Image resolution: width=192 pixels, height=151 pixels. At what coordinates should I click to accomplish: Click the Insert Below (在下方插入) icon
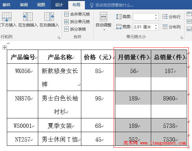pyautogui.click(x=7, y=17)
